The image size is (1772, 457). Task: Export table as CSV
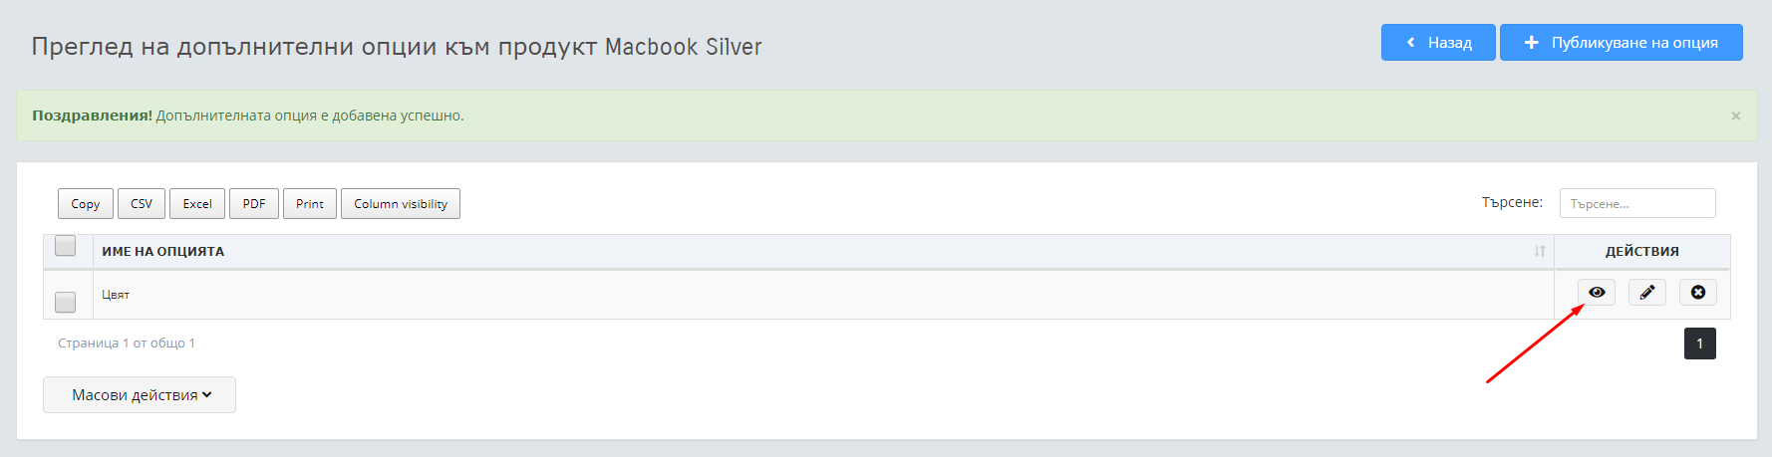tap(142, 203)
